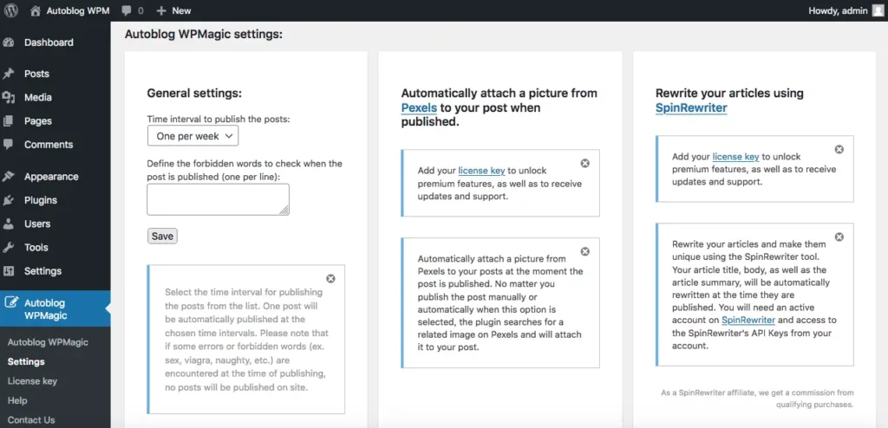Click the 'Time interval to publish the posts:' label
This screenshot has width=888, height=428.
[x=219, y=120]
